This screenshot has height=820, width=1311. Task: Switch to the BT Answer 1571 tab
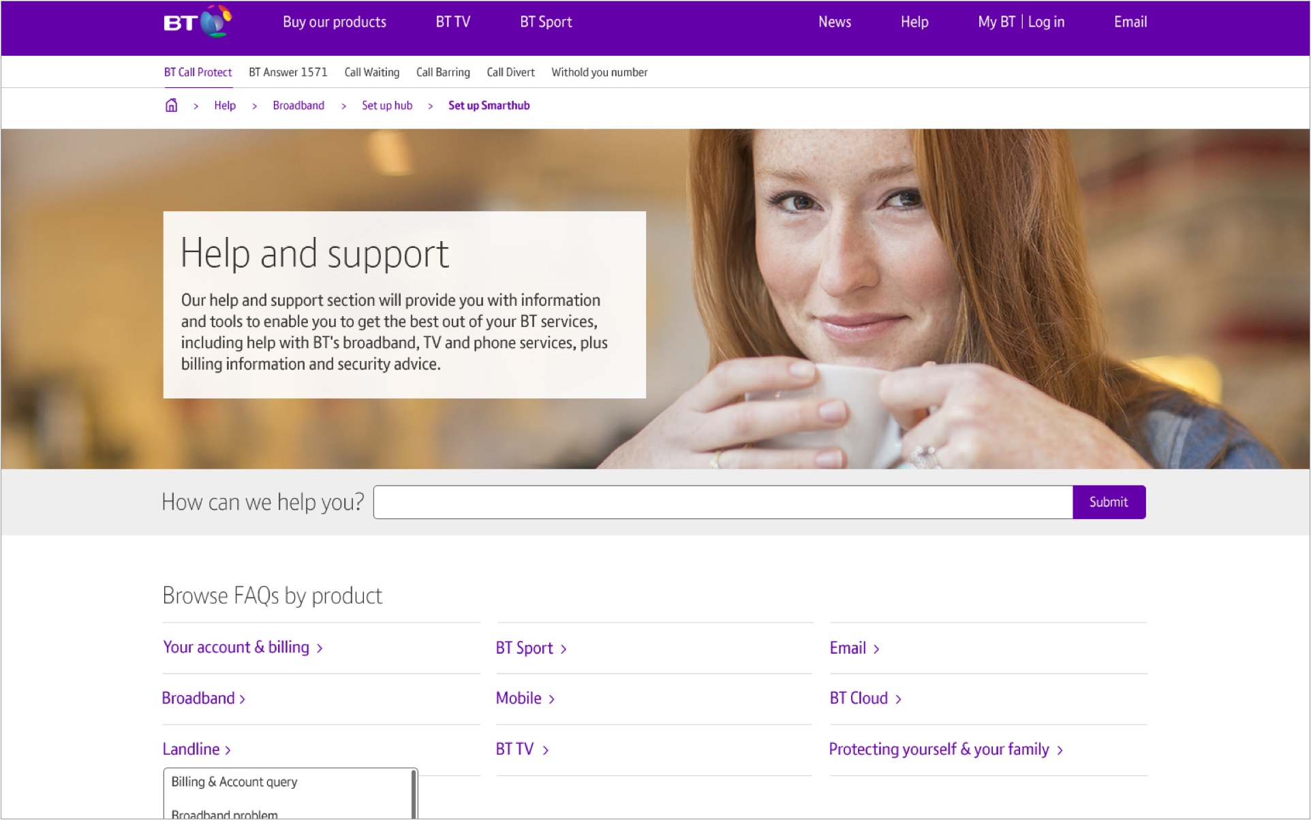point(288,72)
